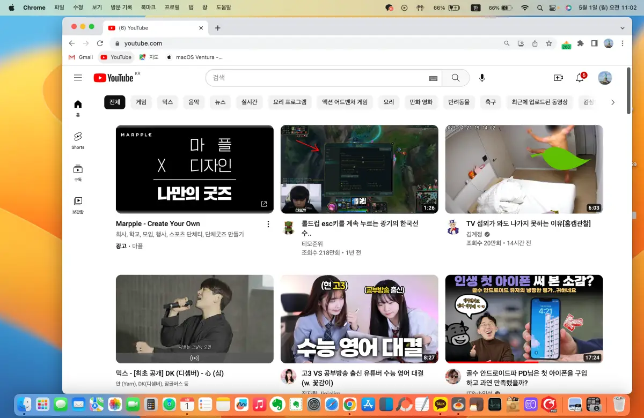This screenshot has height=418, width=644.
Task: Select the 뉴스 category chip
Action: click(221, 102)
